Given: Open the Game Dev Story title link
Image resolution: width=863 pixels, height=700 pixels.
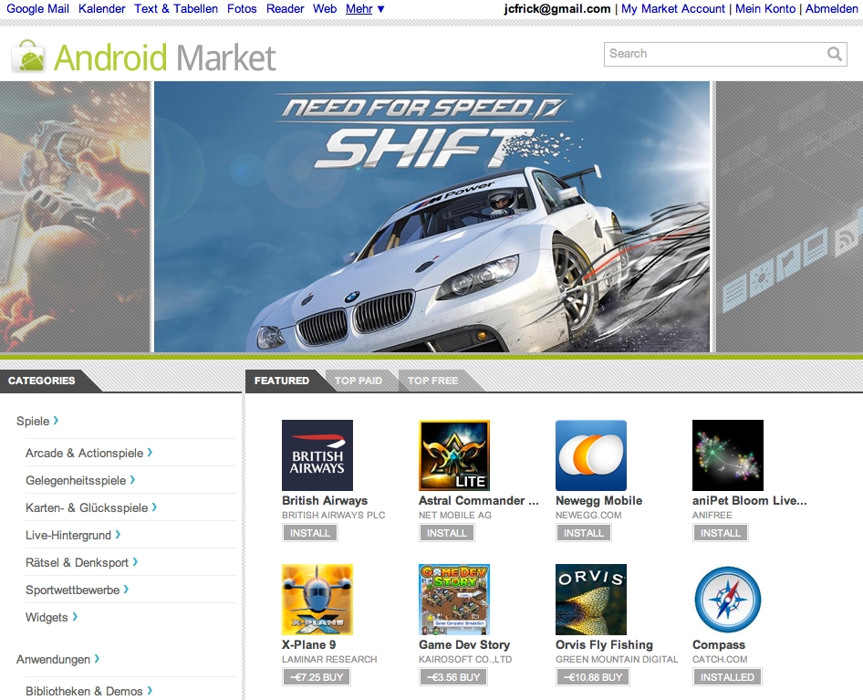Looking at the screenshot, I should [464, 645].
